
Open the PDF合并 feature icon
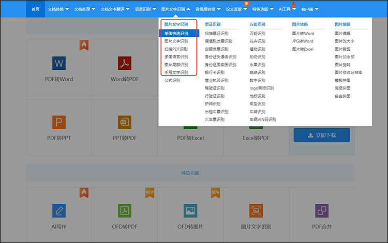click(x=322, y=210)
